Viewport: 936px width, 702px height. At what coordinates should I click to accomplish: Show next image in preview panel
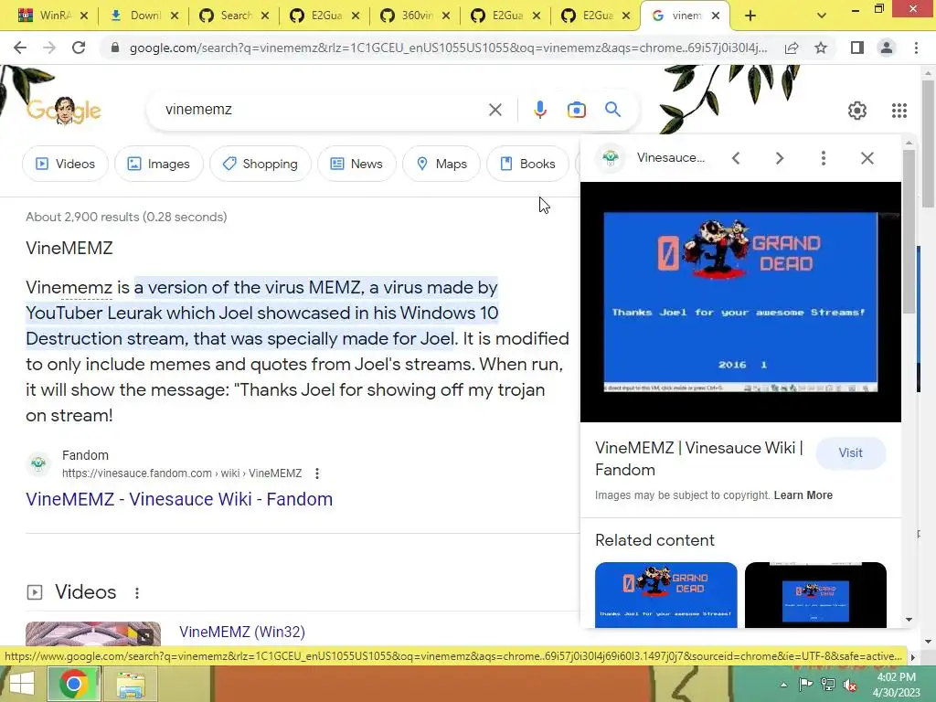click(779, 158)
